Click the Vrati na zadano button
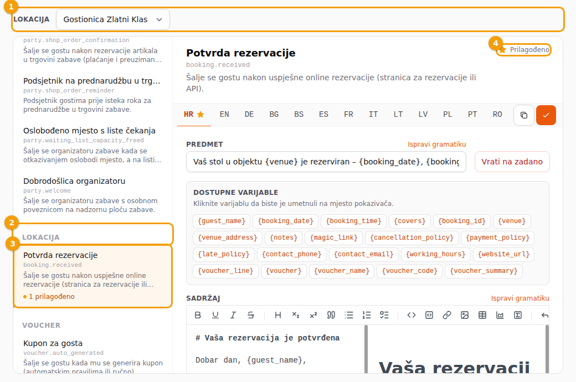 512,162
